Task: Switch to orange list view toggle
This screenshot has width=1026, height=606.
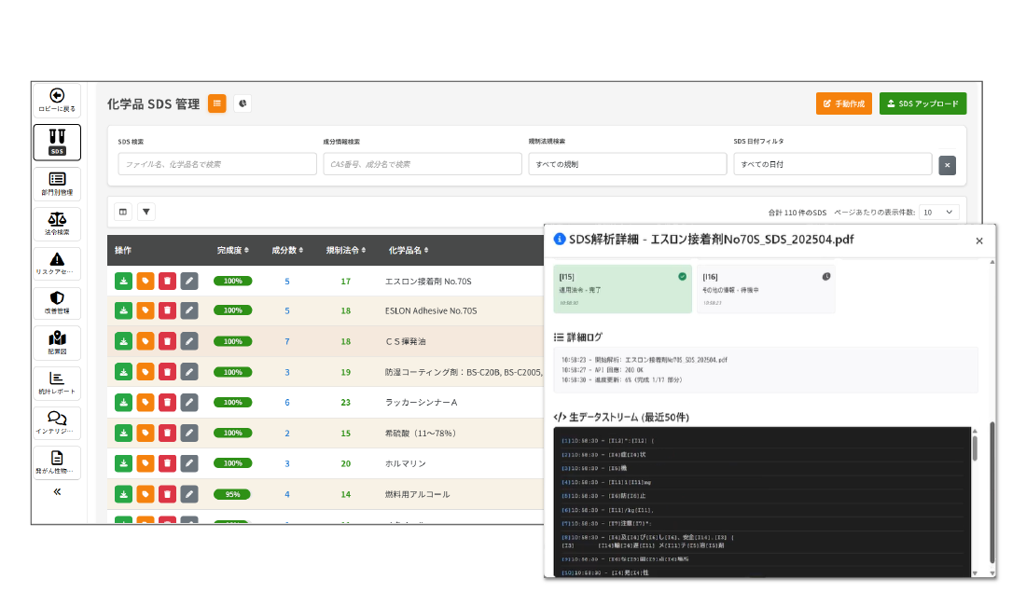Action: coord(217,103)
